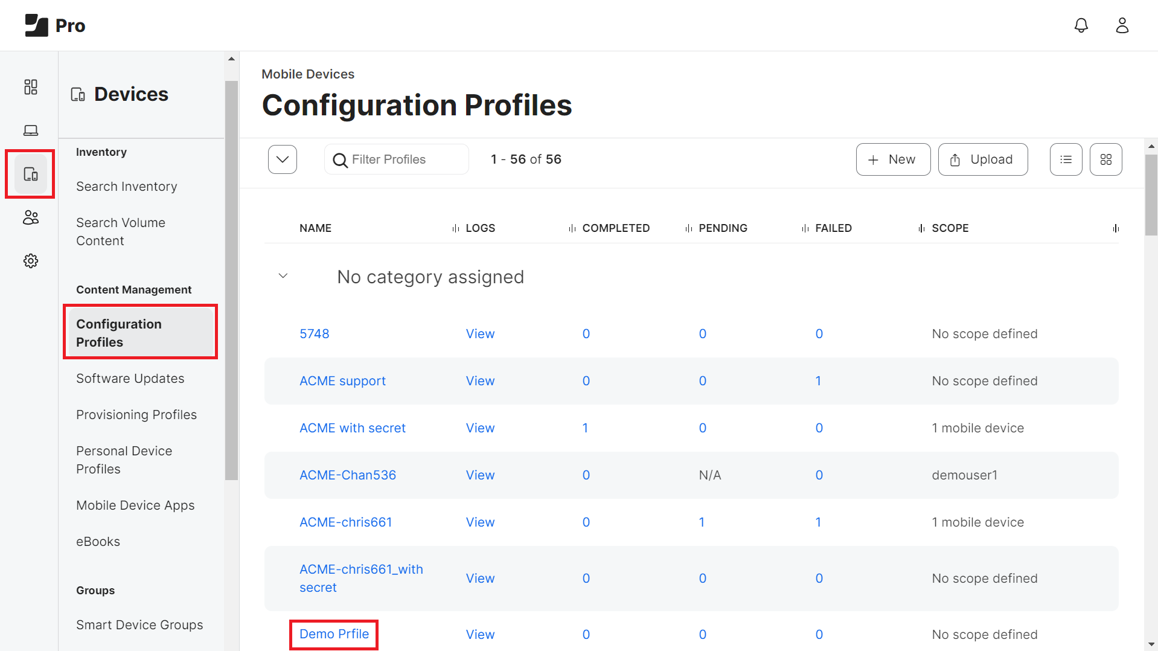Viewport: 1158px width, 651px height.
Task: Click failed count 1 for ACME support
Action: point(818,381)
